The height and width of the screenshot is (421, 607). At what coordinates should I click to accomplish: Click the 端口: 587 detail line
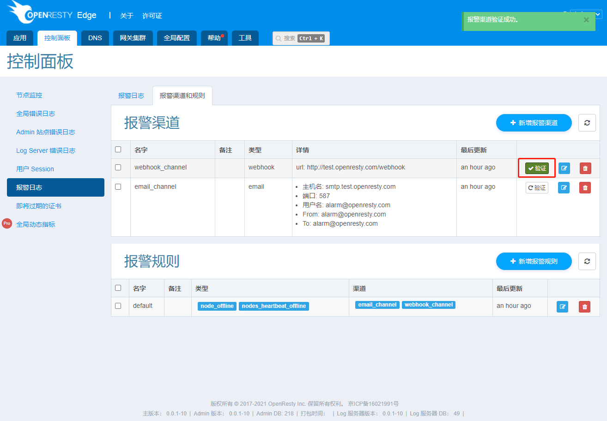click(316, 196)
